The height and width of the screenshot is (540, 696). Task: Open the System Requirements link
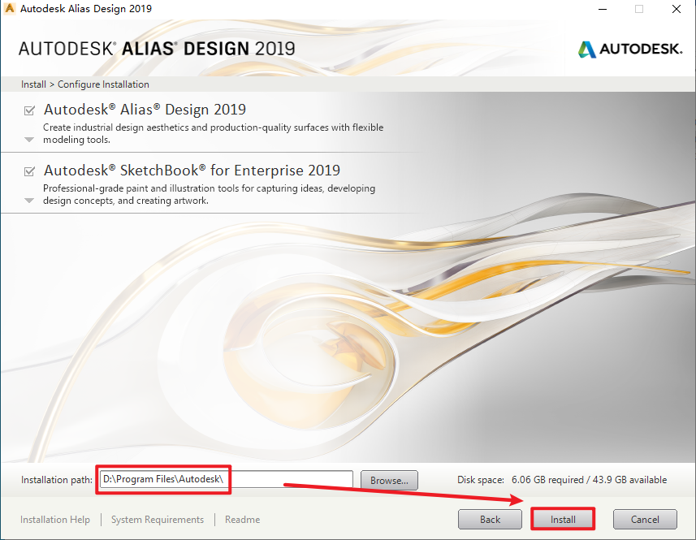tap(158, 520)
